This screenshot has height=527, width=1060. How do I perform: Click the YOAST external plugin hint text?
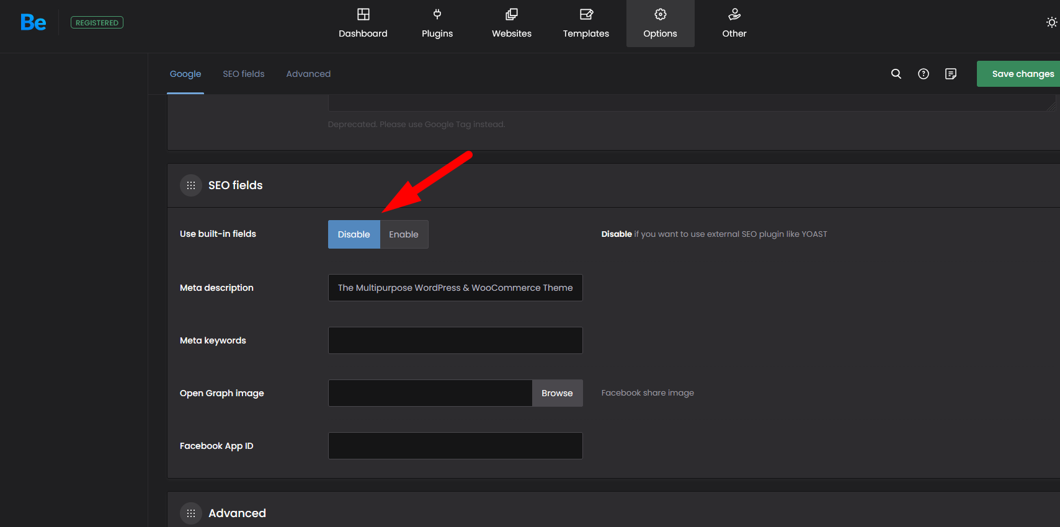(714, 234)
